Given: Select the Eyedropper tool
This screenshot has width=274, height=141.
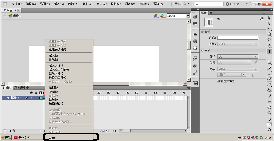Looking at the screenshot, I should tap(269, 96).
